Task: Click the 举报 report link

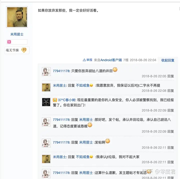Action: 89,60
